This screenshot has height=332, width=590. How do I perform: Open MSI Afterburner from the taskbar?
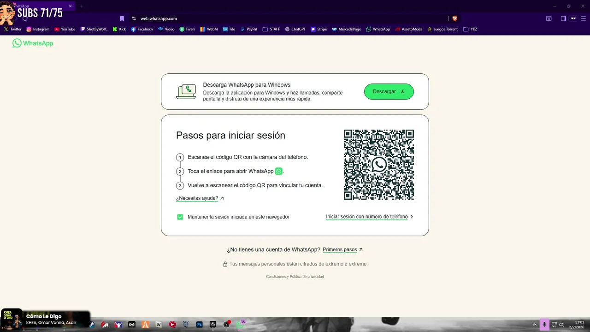[x=105, y=325]
